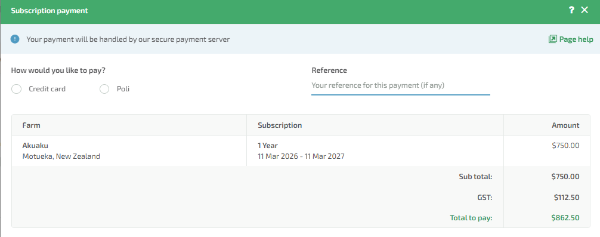Screen dimensions: 600x237
Task: Click the Total to pay $862.50 value
Action: tap(565, 218)
